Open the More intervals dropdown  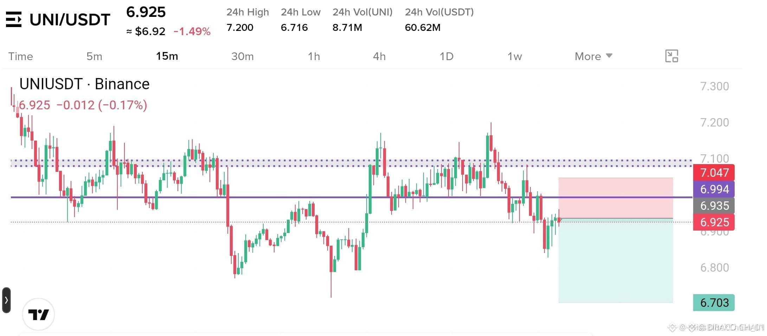593,56
